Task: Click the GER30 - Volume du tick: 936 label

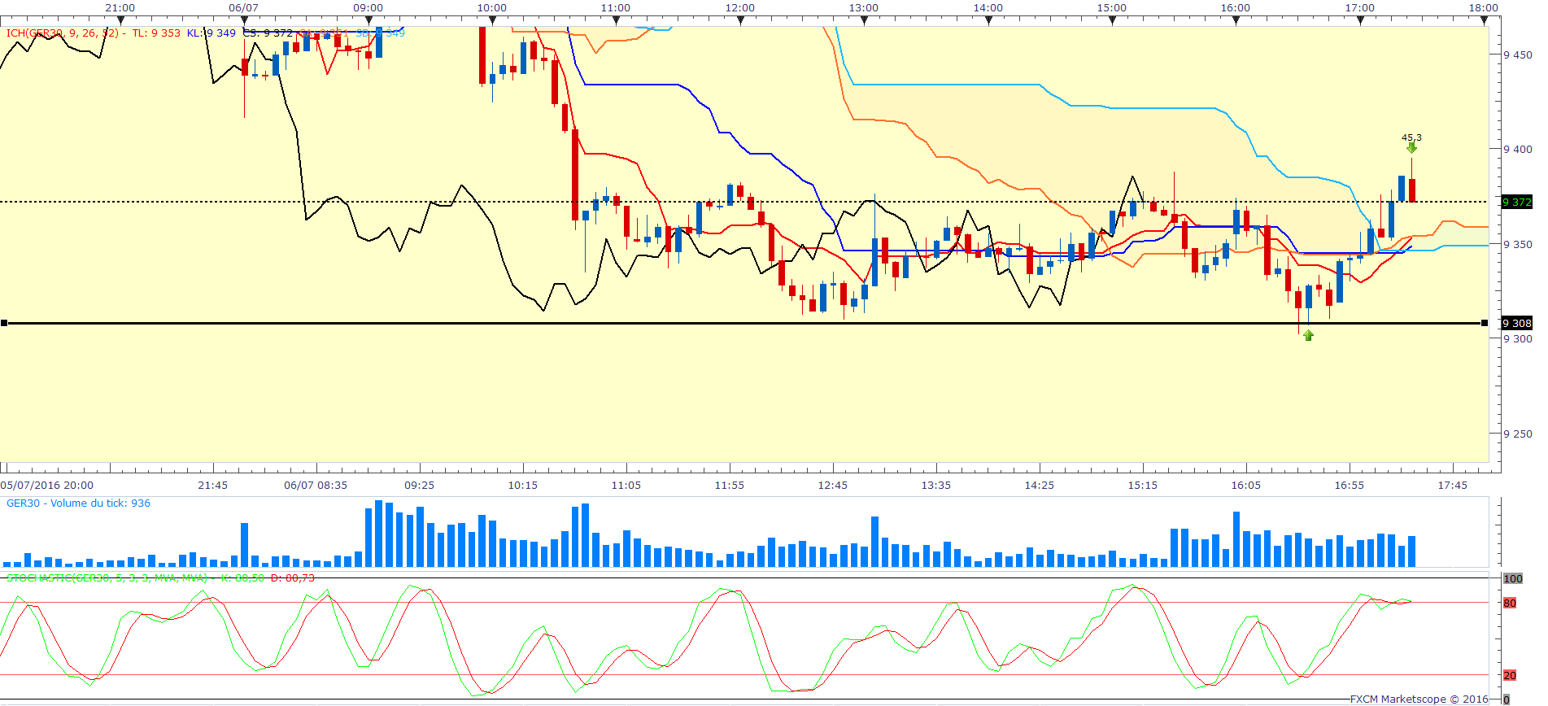Action: pos(78,503)
